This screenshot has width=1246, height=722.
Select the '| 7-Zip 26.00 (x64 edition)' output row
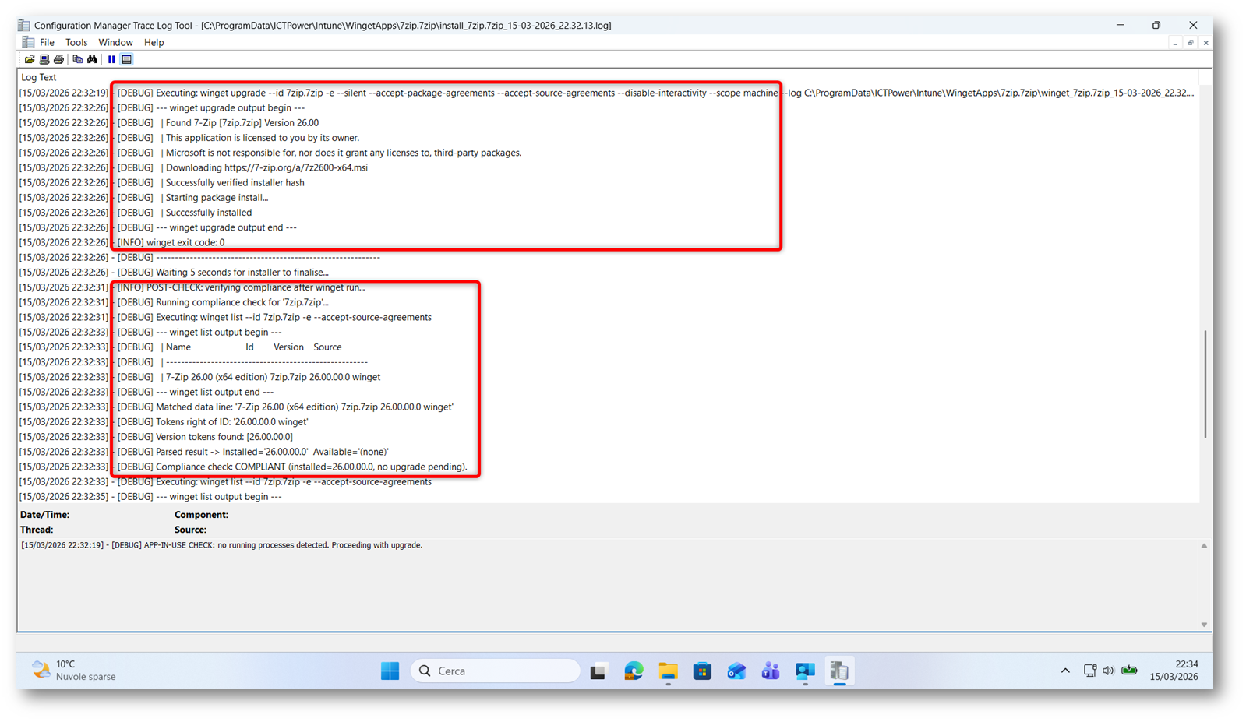[x=608, y=377]
